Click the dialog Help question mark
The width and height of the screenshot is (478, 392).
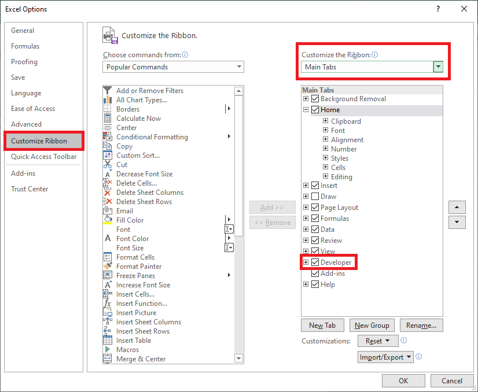(x=438, y=9)
